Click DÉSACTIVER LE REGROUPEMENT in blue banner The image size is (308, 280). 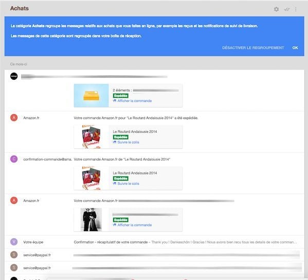(x=253, y=48)
